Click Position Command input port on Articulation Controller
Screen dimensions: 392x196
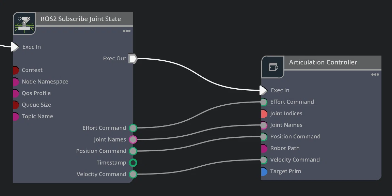point(264,137)
